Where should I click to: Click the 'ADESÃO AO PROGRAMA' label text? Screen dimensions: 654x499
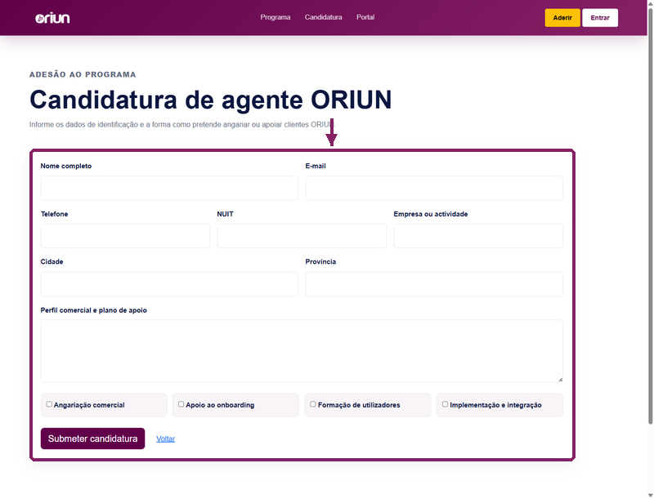coord(83,74)
